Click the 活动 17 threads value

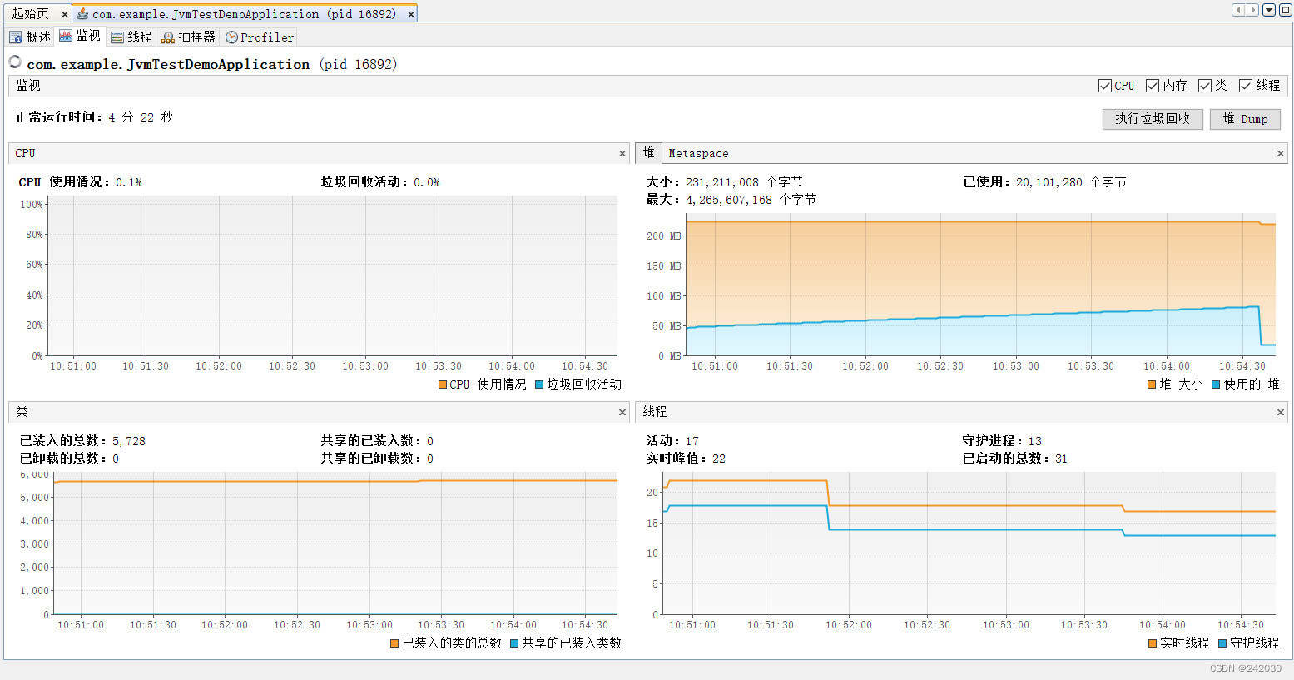[x=692, y=441]
